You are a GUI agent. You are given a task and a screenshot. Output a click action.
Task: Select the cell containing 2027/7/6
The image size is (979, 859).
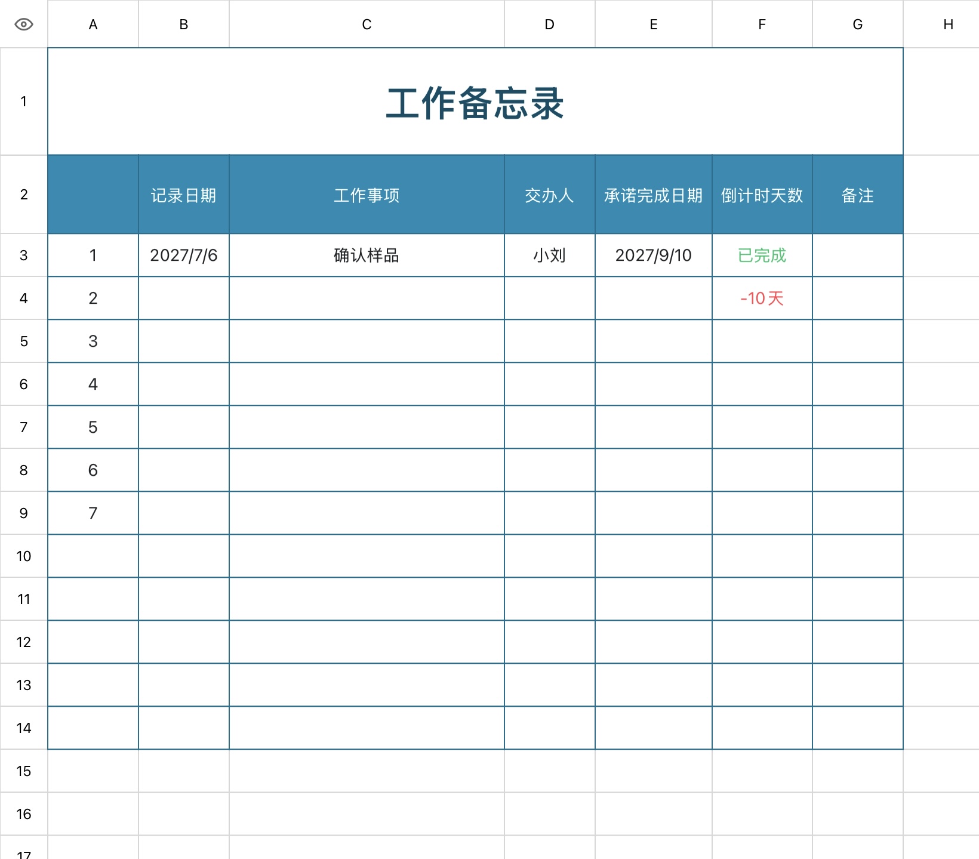coord(184,255)
